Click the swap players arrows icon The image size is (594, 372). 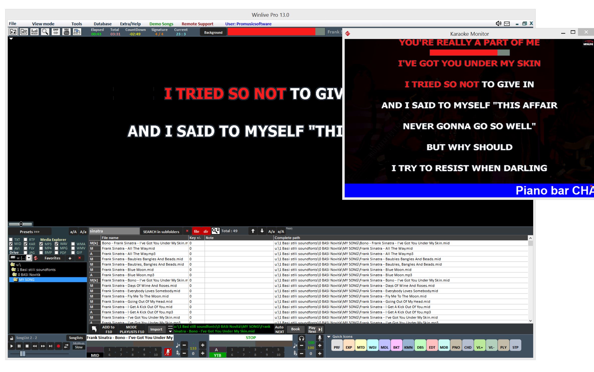coord(66,346)
